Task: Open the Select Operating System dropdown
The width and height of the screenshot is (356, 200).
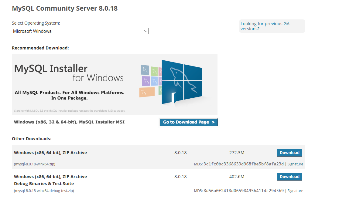Action: click(x=80, y=31)
